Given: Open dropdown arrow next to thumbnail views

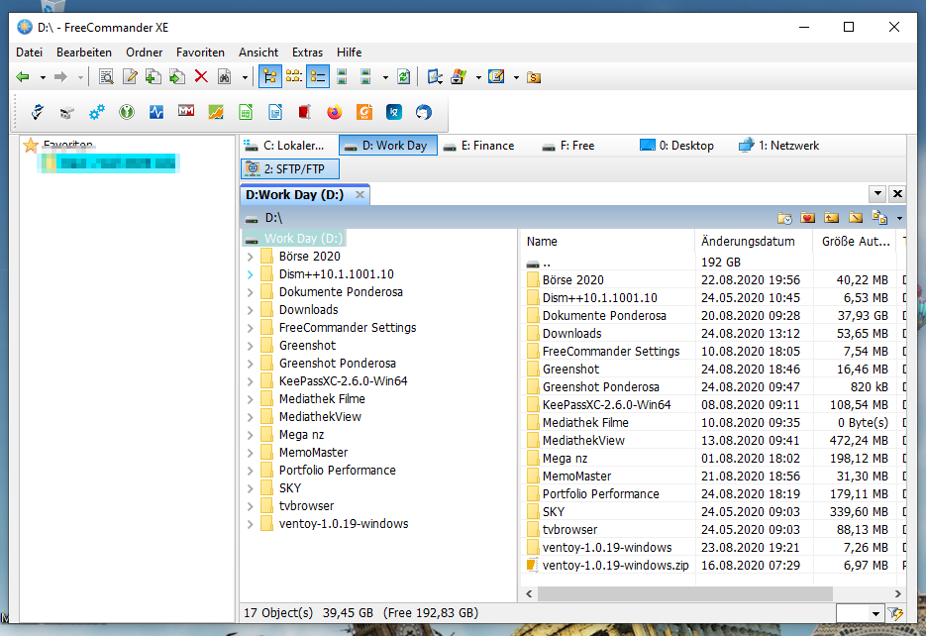Looking at the screenshot, I should (385, 77).
